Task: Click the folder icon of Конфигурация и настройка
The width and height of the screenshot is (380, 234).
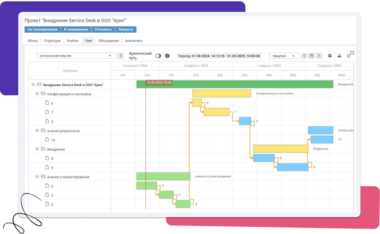Action: [43, 94]
